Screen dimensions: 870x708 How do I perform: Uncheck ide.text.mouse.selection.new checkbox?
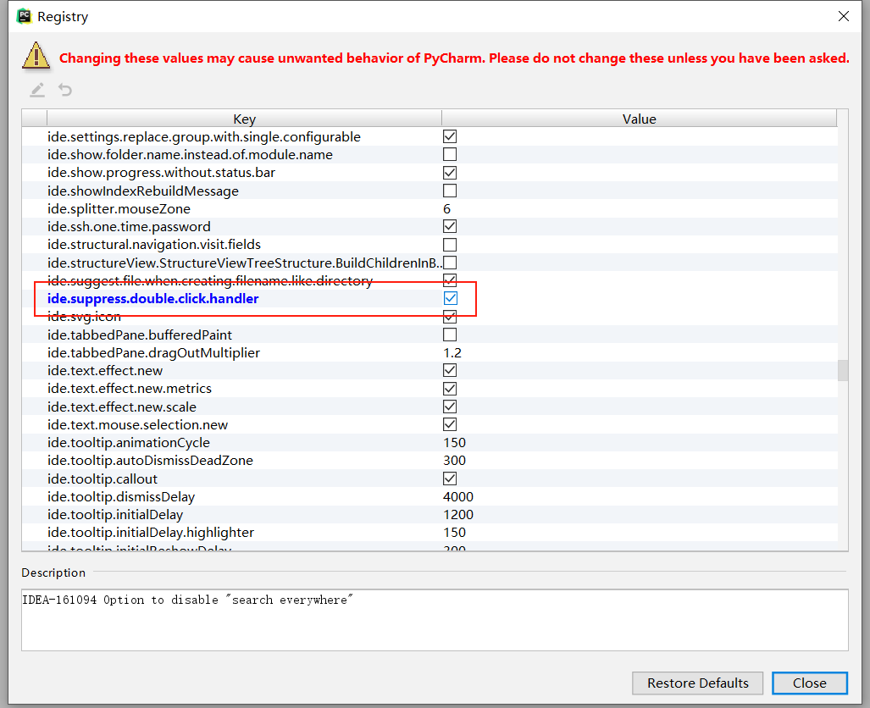(450, 424)
